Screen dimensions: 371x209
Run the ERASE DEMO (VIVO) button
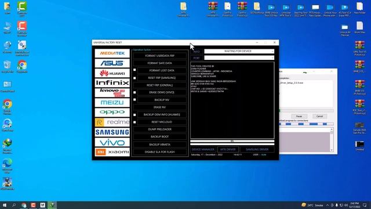(162, 92)
